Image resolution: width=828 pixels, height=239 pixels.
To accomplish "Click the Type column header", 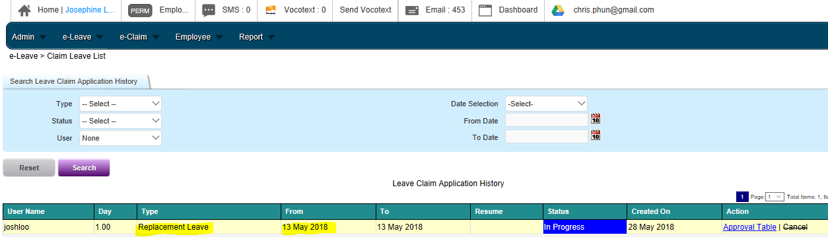I will (x=209, y=211).
